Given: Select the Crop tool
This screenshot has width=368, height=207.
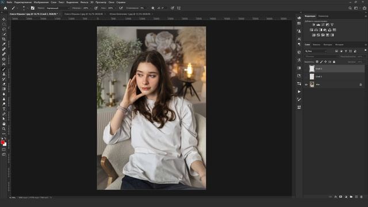Looking at the screenshot, I should coord(4,39).
